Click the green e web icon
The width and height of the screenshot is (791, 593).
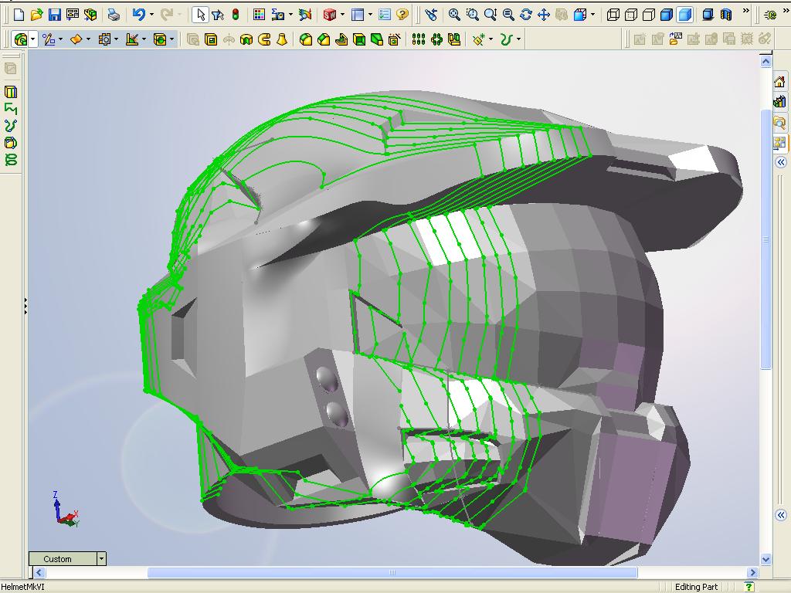click(x=770, y=15)
